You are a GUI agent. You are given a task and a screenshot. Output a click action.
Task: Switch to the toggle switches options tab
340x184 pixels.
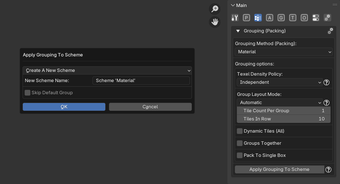point(316,18)
